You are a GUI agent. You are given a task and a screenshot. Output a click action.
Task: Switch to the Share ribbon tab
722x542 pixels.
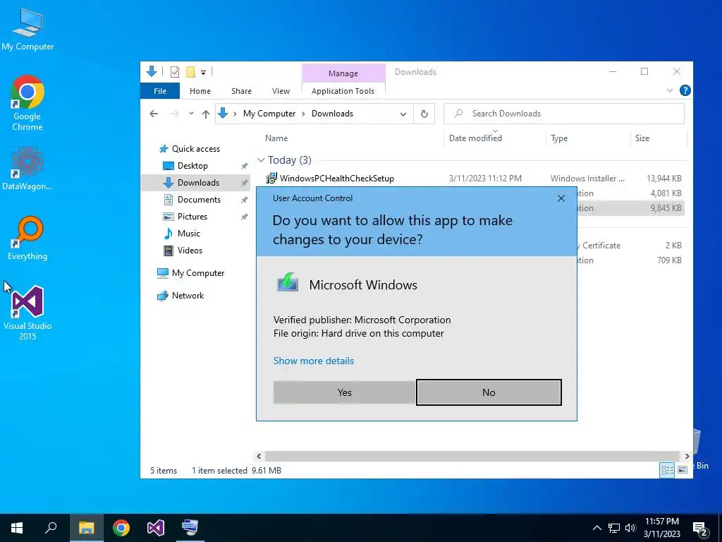241,91
